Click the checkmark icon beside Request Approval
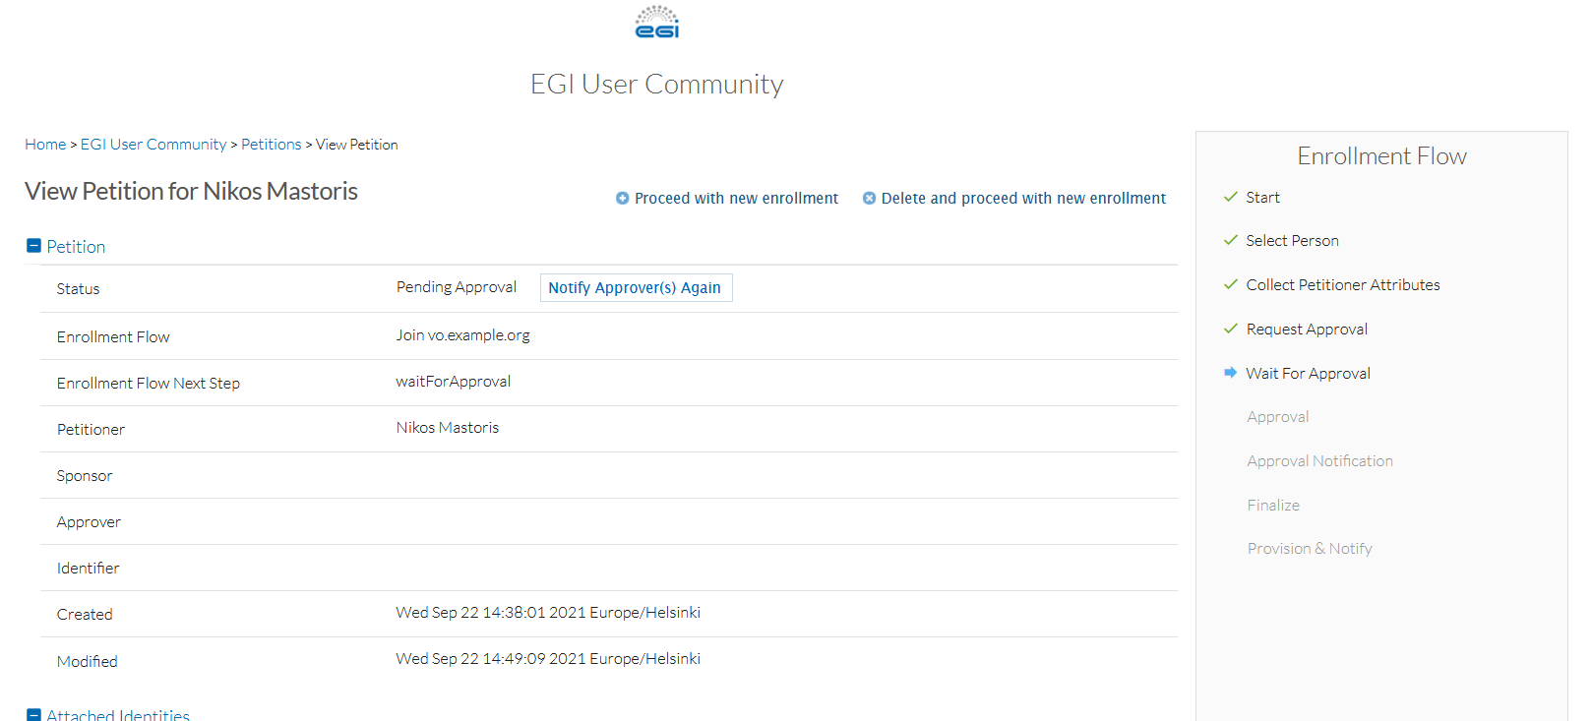 1230,329
